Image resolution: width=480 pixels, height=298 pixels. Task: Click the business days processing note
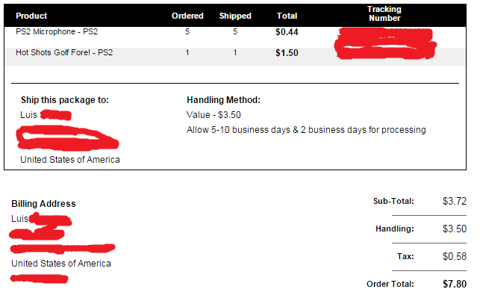point(306,130)
